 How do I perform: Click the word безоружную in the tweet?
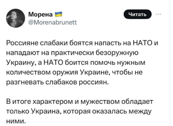[x=117, y=53]
